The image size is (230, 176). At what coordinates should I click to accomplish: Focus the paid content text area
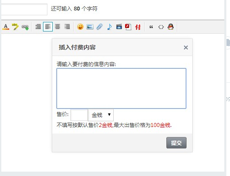click(122, 88)
